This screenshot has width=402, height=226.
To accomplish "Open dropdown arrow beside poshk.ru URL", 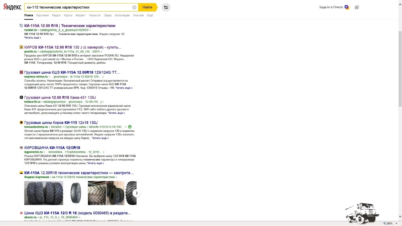I will click(x=101, y=51).
